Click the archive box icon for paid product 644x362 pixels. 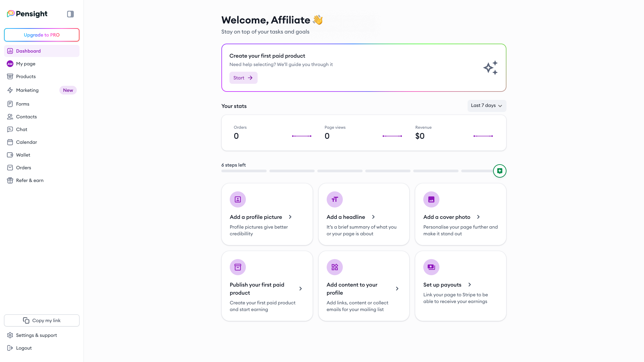pos(237,267)
